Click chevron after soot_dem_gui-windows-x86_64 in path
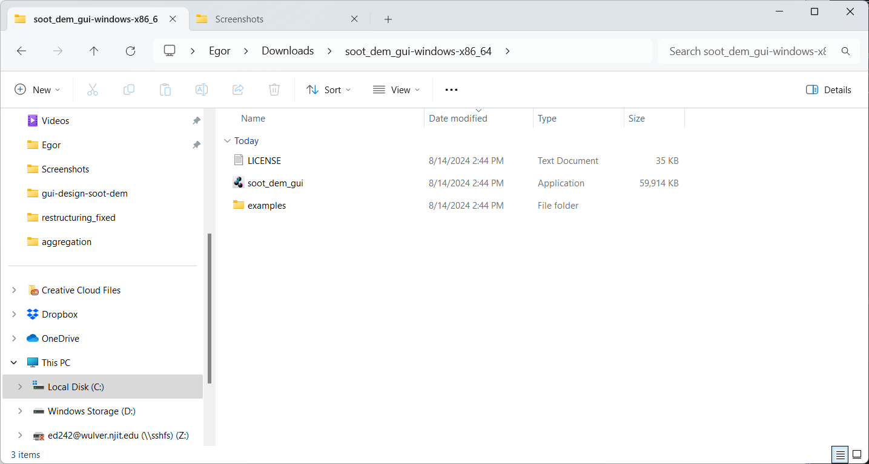 pyautogui.click(x=507, y=51)
